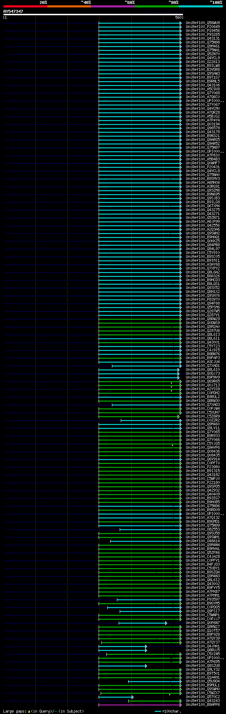226x714 pixels.
Task: Select the UniRef100_Q9SJB3 label
Action: point(203,198)
